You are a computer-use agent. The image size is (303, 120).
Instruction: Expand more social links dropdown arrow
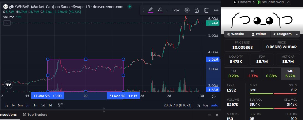point(297,34)
